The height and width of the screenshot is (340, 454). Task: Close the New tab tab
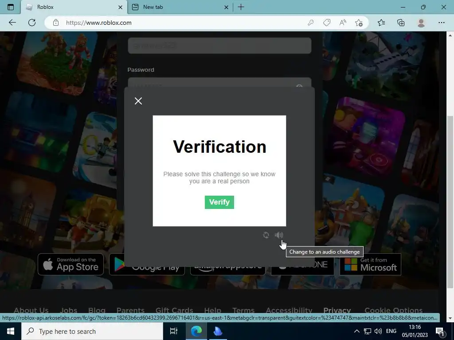226,7
